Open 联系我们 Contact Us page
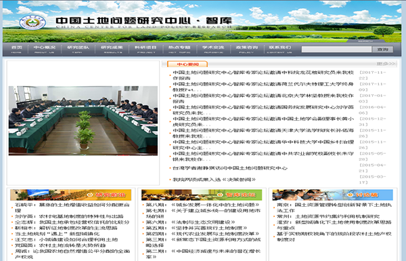 (x=279, y=49)
